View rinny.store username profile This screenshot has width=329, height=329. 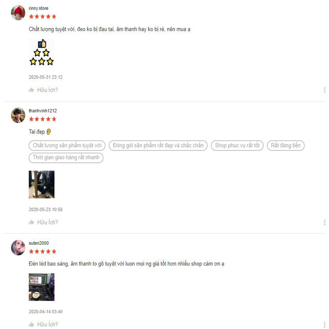pos(39,8)
